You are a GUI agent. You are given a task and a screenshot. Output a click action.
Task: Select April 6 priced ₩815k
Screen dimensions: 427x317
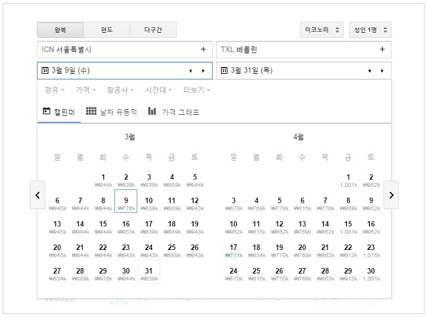point(302,204)
